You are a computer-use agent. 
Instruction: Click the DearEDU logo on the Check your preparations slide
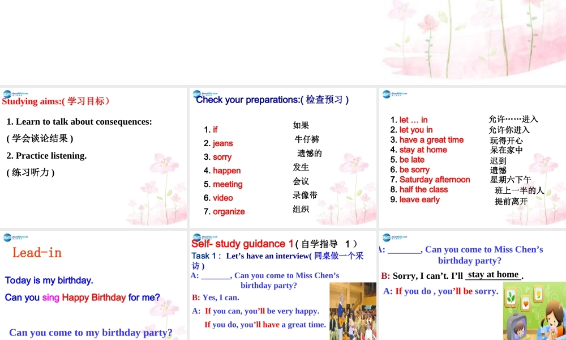point(199,94)
